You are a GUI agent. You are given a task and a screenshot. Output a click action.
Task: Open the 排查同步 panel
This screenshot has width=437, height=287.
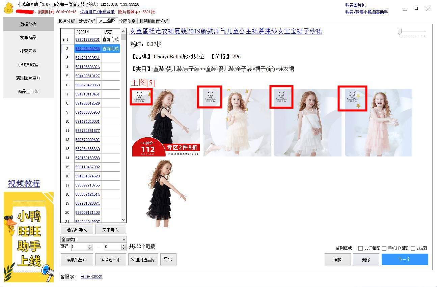(28, 51)
